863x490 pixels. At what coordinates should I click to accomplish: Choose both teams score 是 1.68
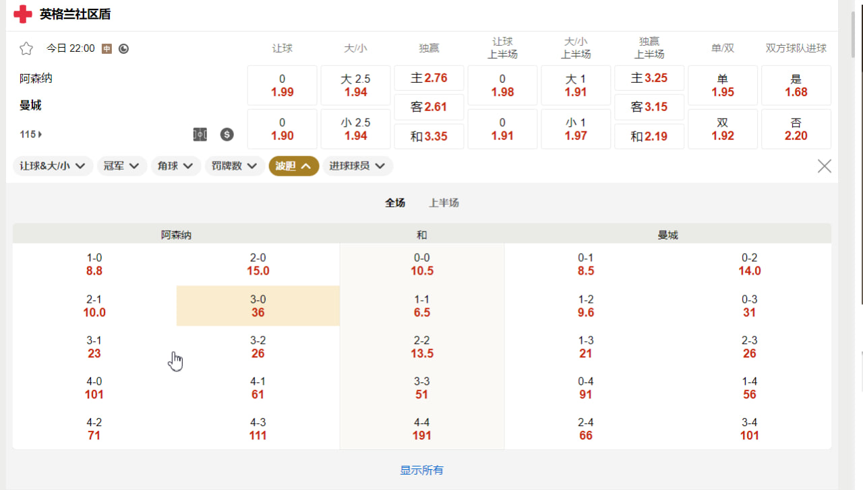(796, 85)
